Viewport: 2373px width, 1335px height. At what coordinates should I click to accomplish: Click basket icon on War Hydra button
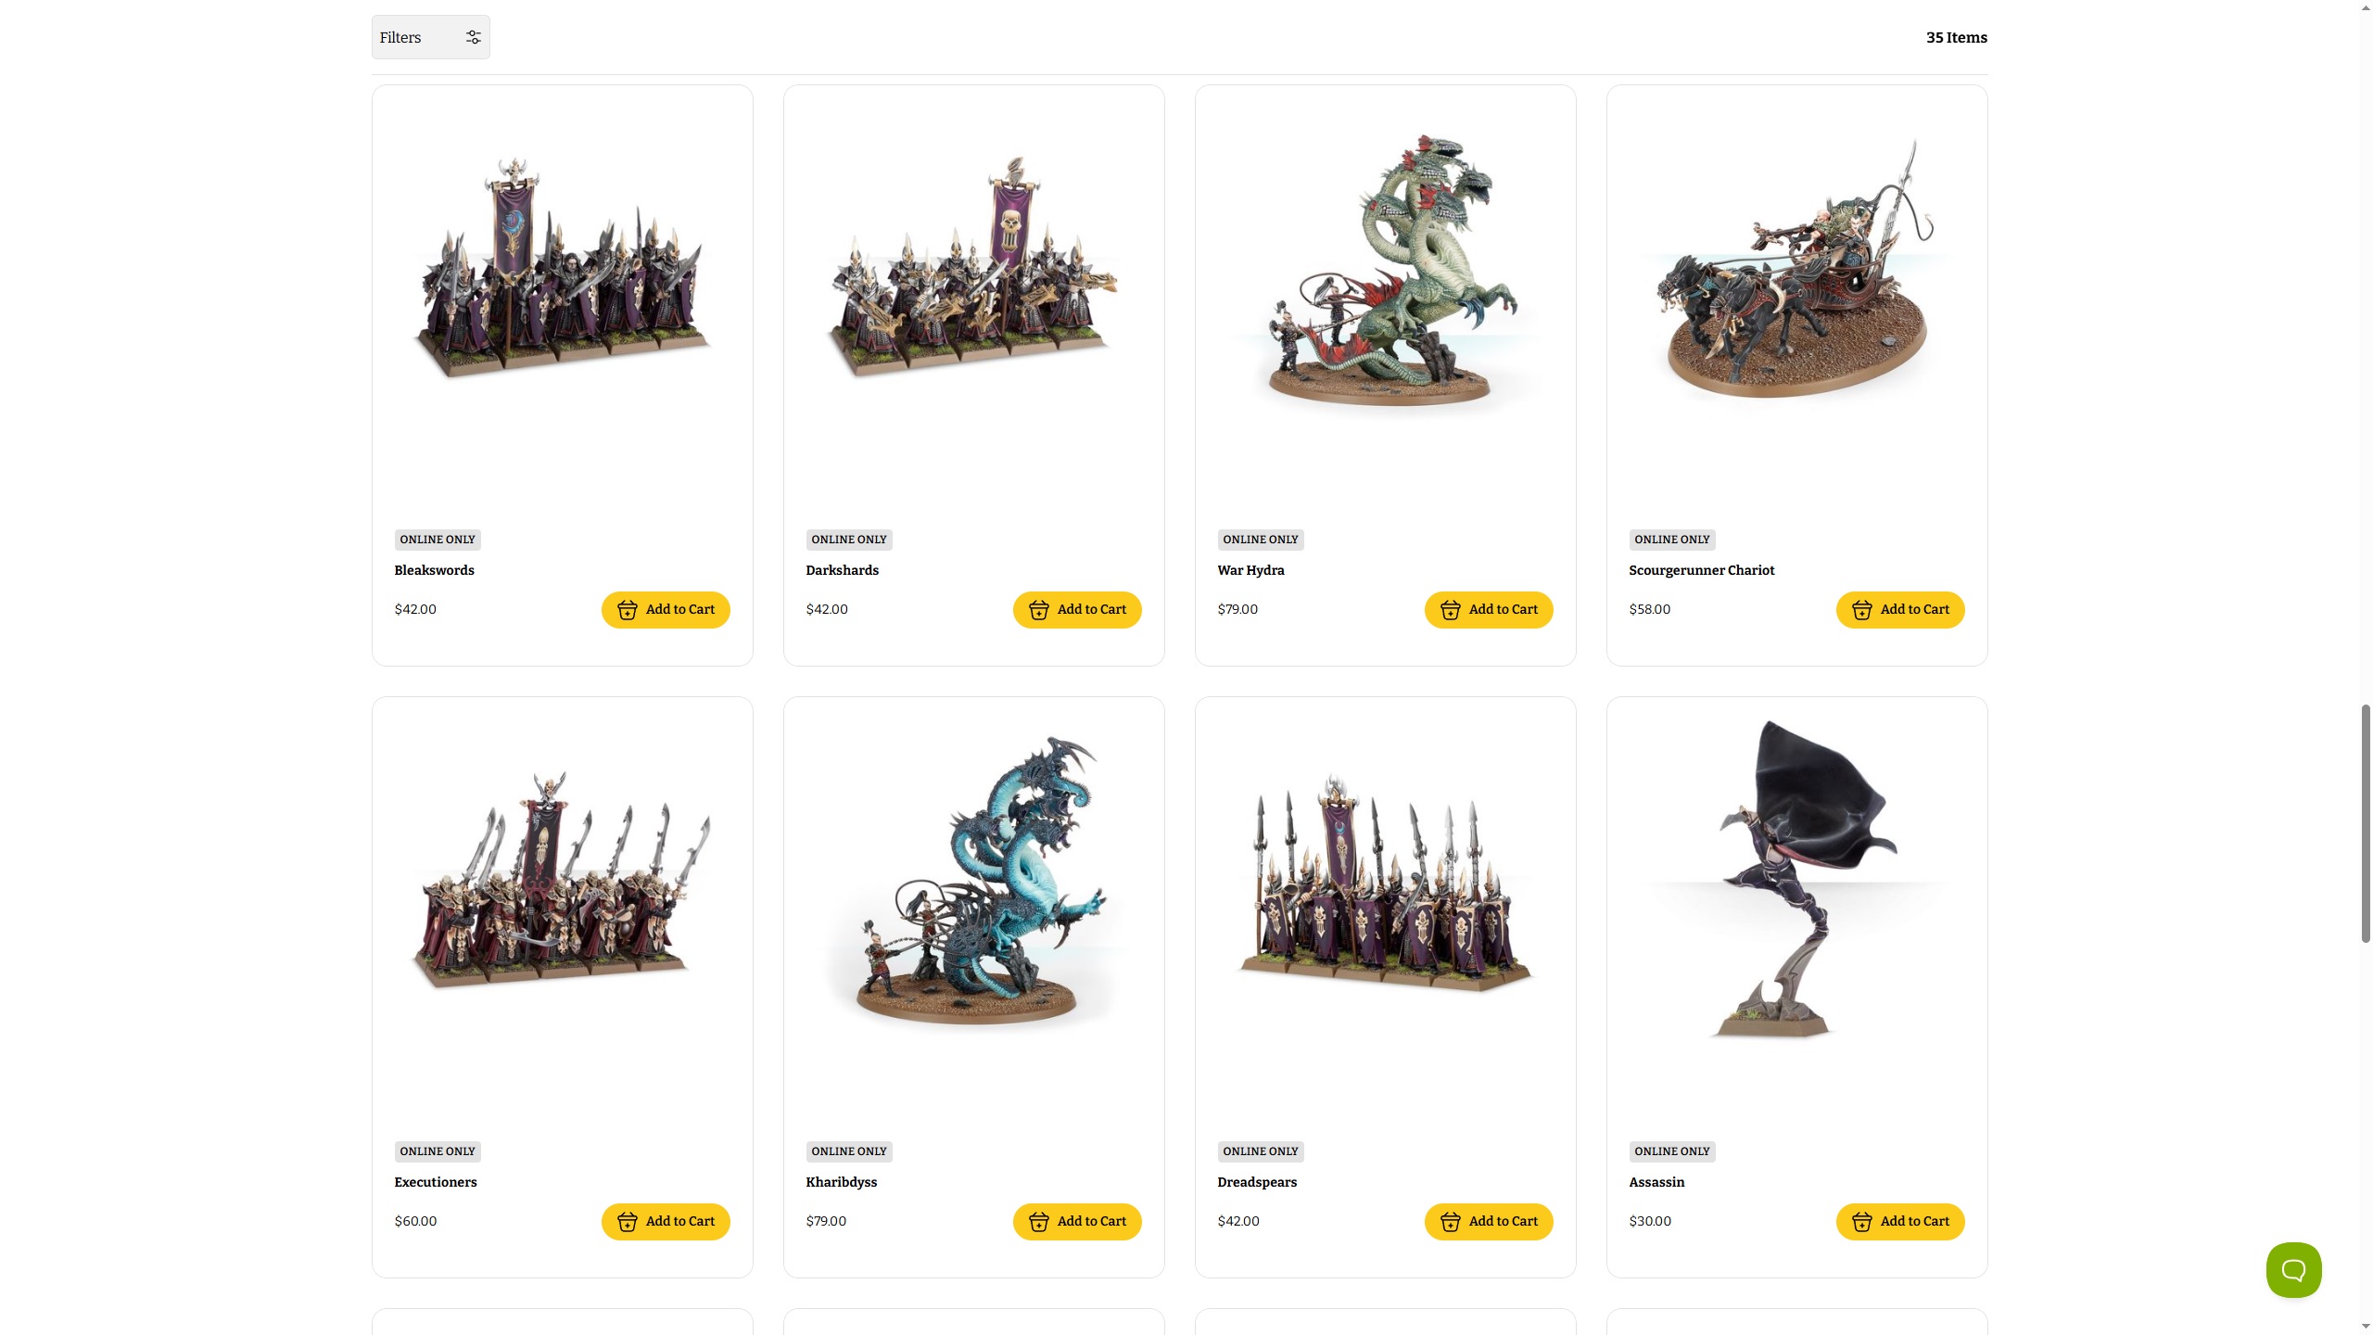tap(1451, 610)
